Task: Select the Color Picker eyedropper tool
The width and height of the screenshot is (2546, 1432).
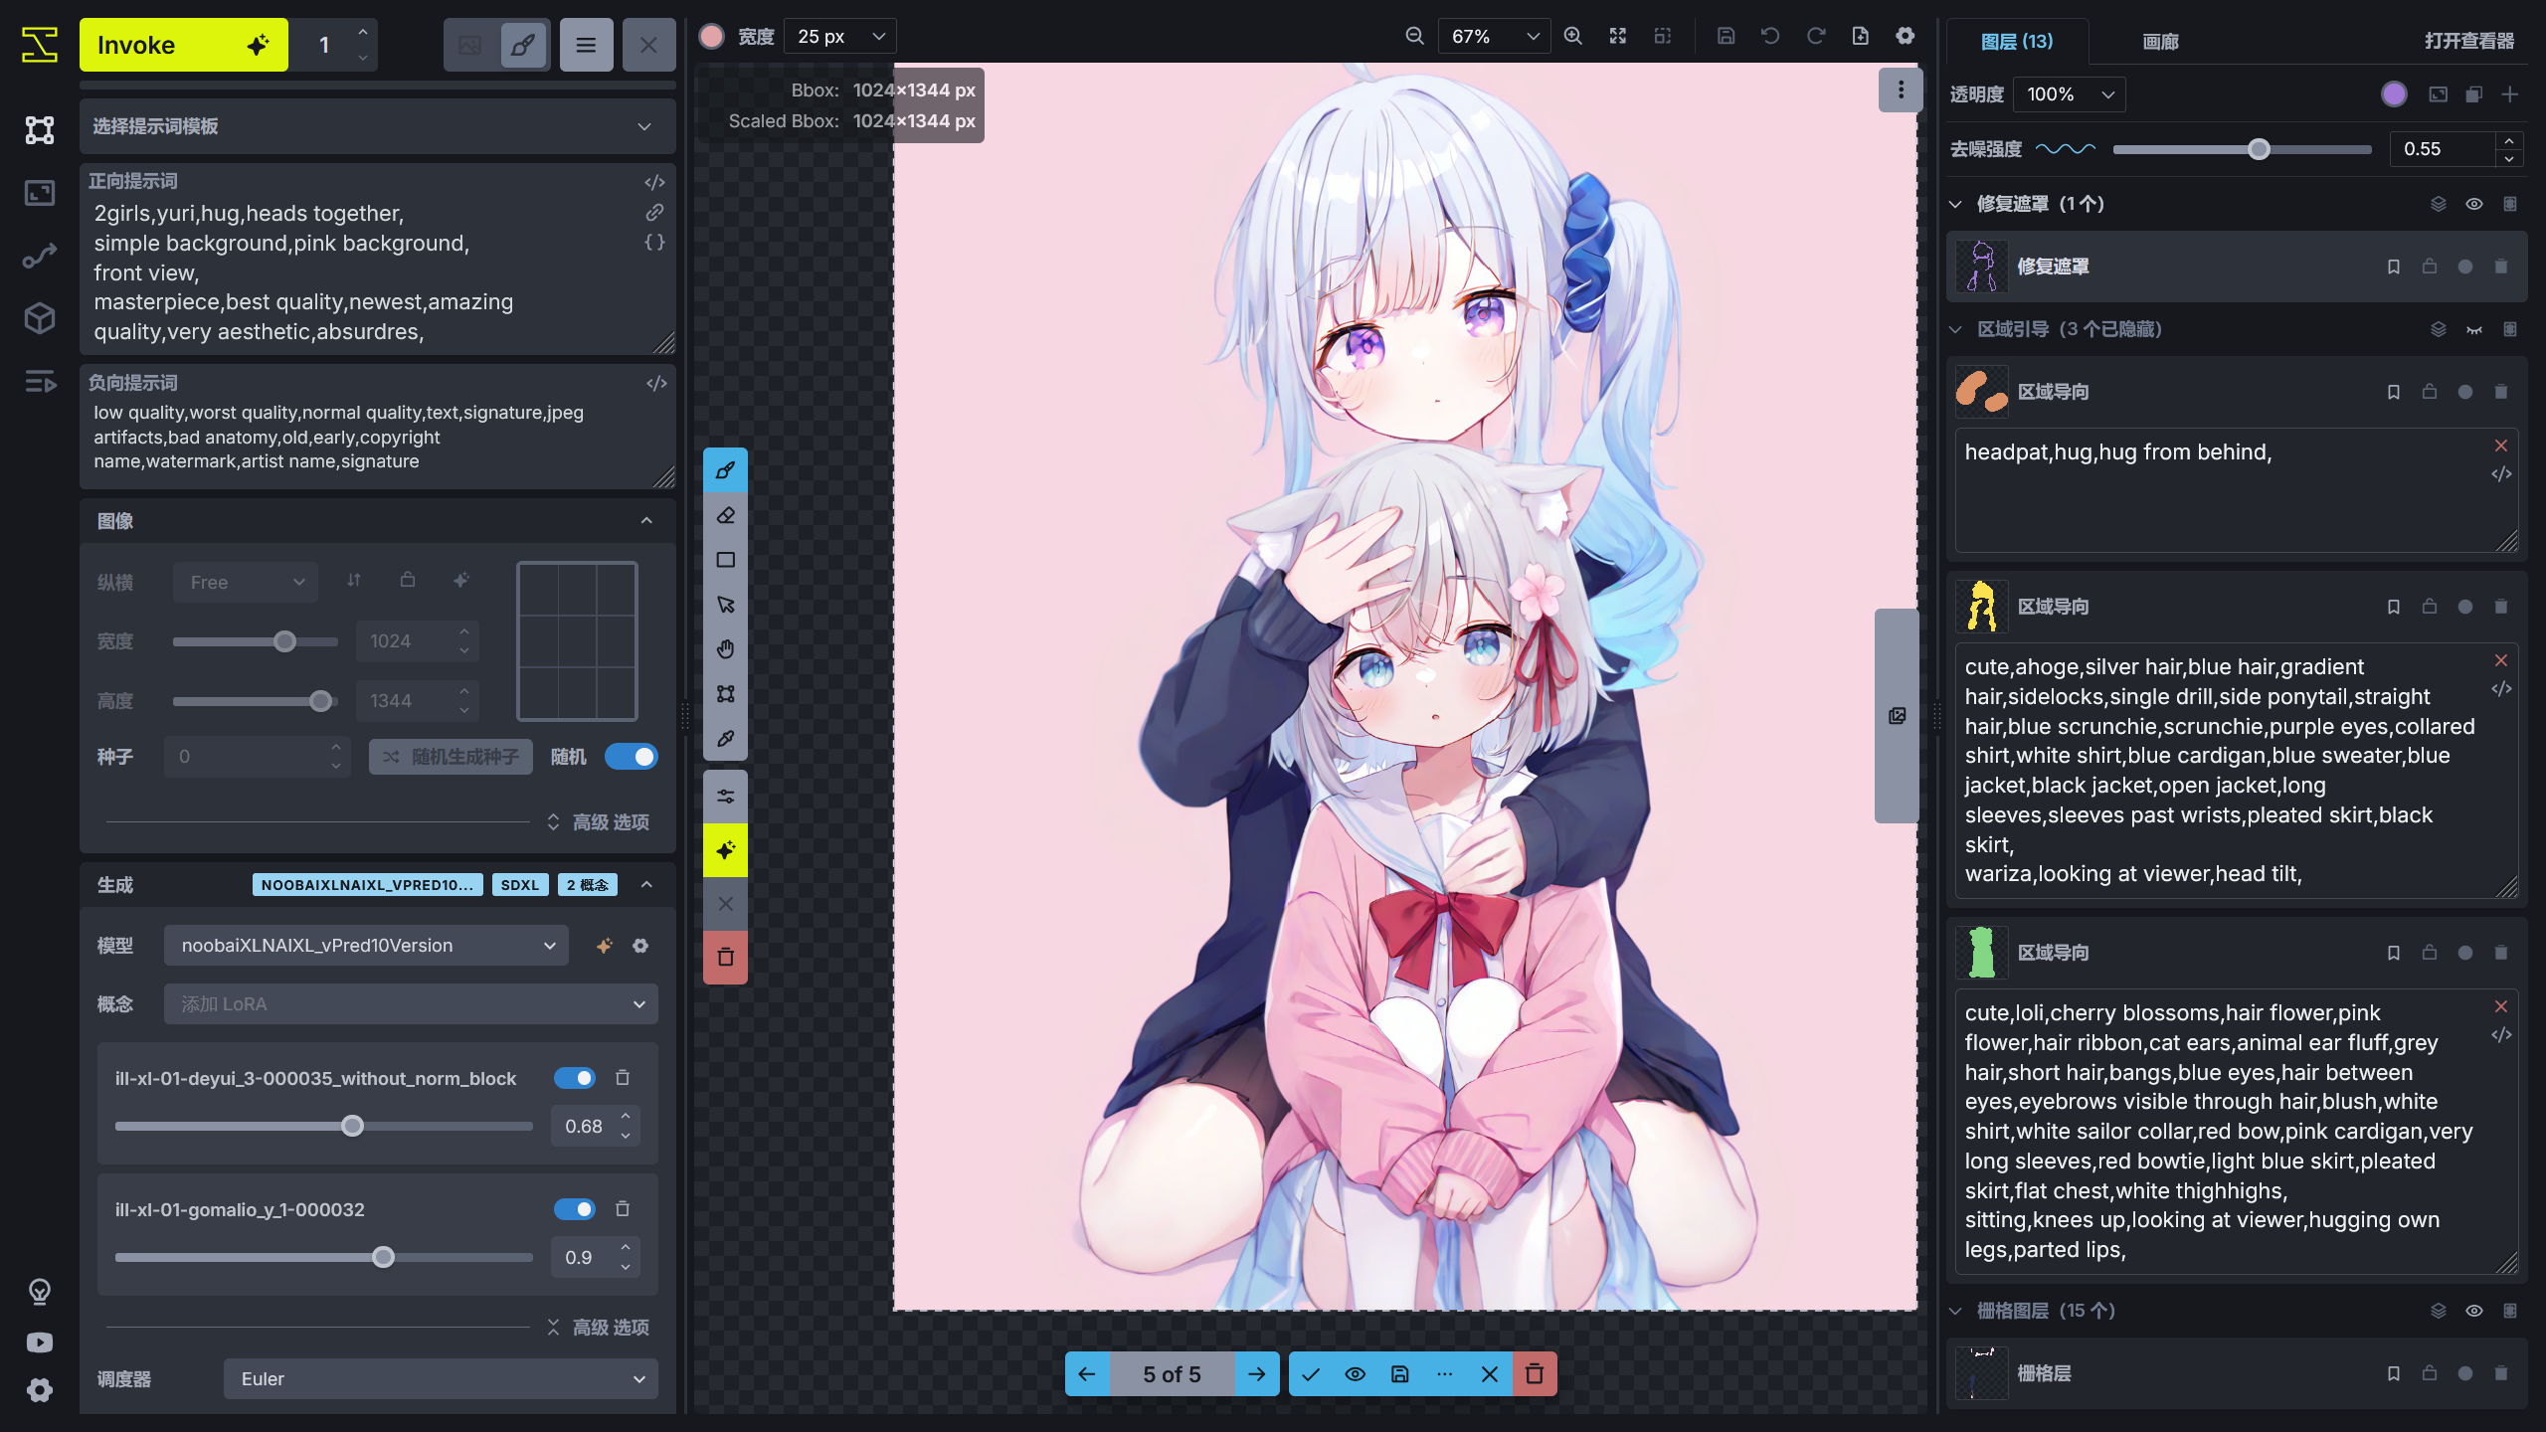Action: tap(725, 738)
